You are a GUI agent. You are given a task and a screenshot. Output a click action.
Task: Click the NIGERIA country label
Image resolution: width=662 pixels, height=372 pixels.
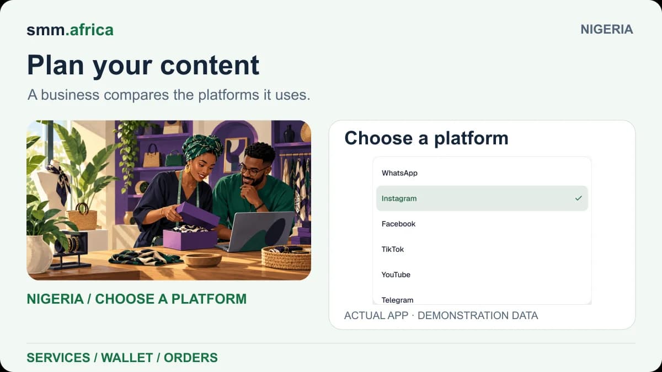(606, 29)
